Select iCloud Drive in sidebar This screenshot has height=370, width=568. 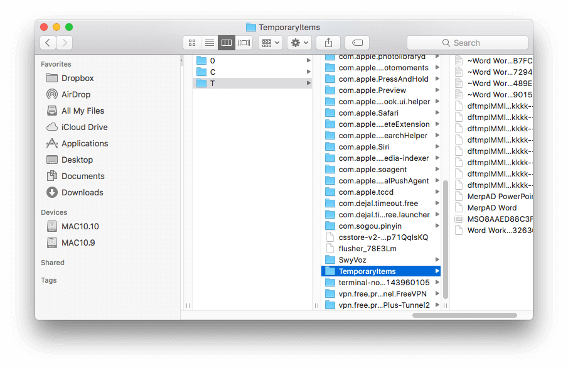(84, 127)
